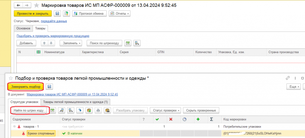The height and width of the screenshot is (138, 305).
Task: Click the Добавить button
Action: click(26, 43)
